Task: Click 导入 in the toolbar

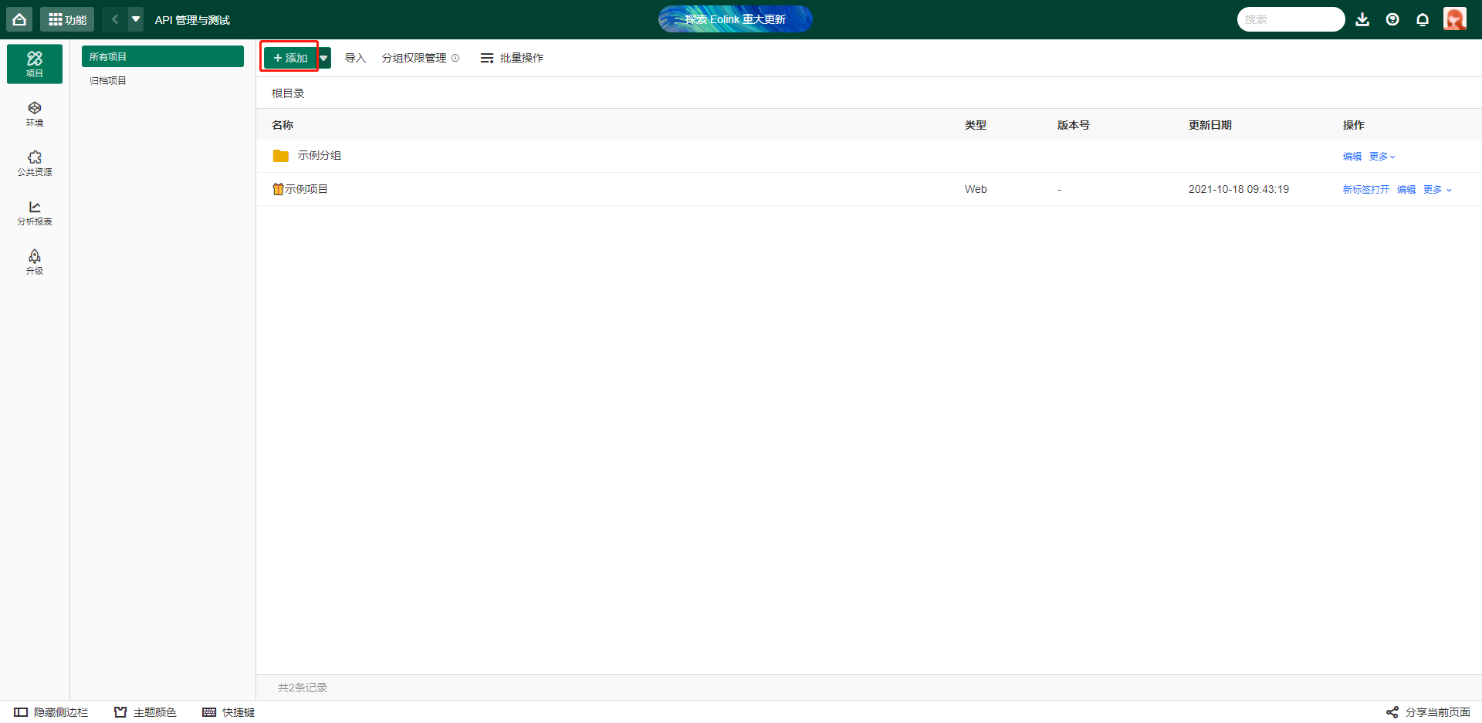Action: 355,58
